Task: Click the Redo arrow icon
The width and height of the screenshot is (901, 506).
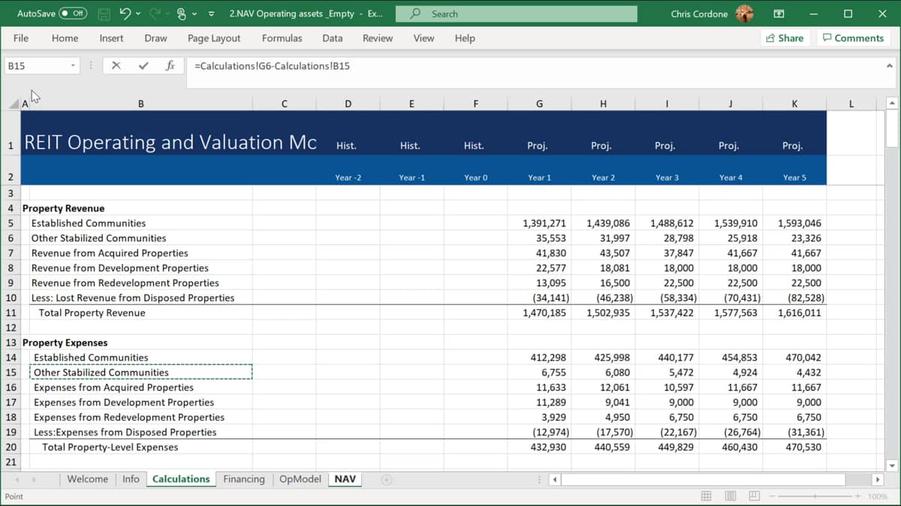Action: 156,13
